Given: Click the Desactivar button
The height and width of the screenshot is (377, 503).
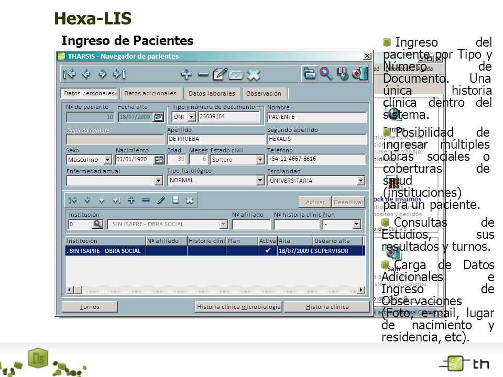Looking at the screenshot, I should (348, 202).
